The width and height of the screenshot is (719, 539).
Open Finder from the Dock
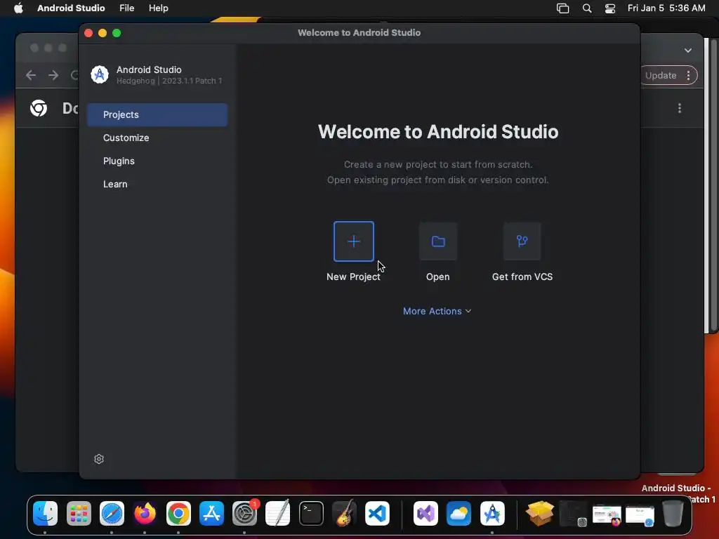(46, 513)
